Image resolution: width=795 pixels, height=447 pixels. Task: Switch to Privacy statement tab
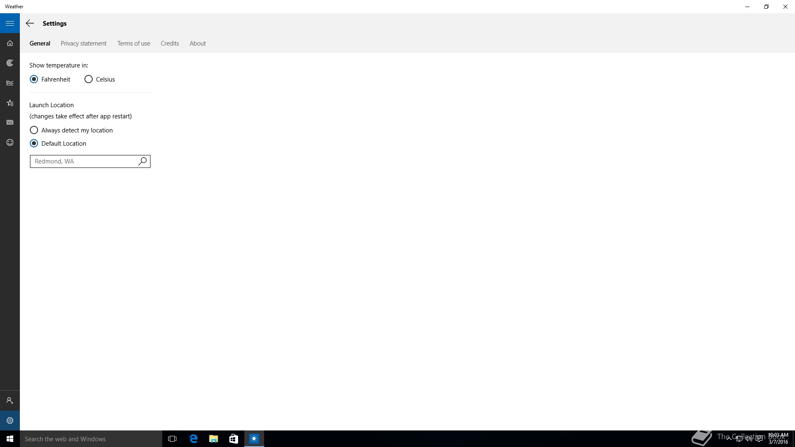click(83, 43)
